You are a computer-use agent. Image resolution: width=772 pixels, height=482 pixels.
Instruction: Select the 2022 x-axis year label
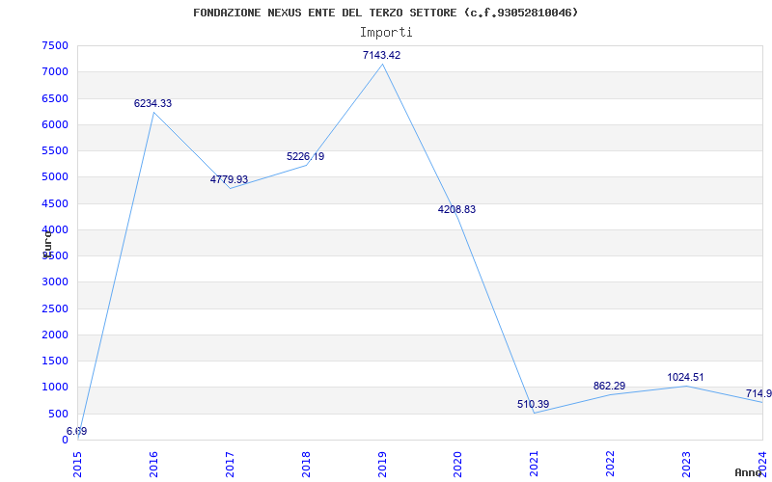click(611, 464)
